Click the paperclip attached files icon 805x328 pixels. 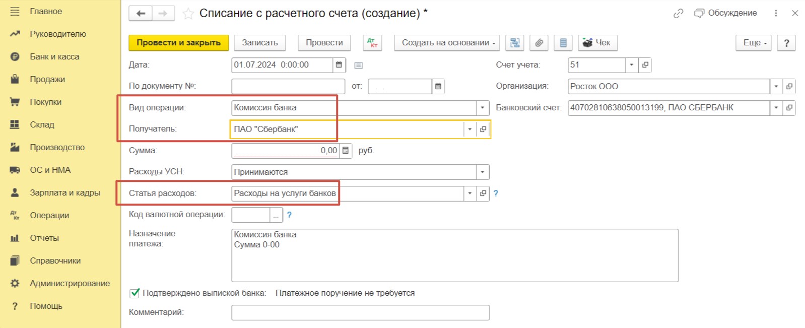click(x=539, y=43)
